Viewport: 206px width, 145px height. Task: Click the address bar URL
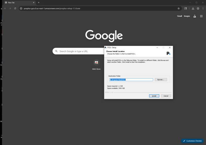tap(52, 9)
